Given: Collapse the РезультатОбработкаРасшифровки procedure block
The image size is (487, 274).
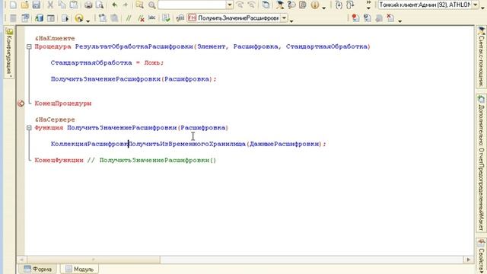Looking at the screenshot, I should [x=29, y=47].
